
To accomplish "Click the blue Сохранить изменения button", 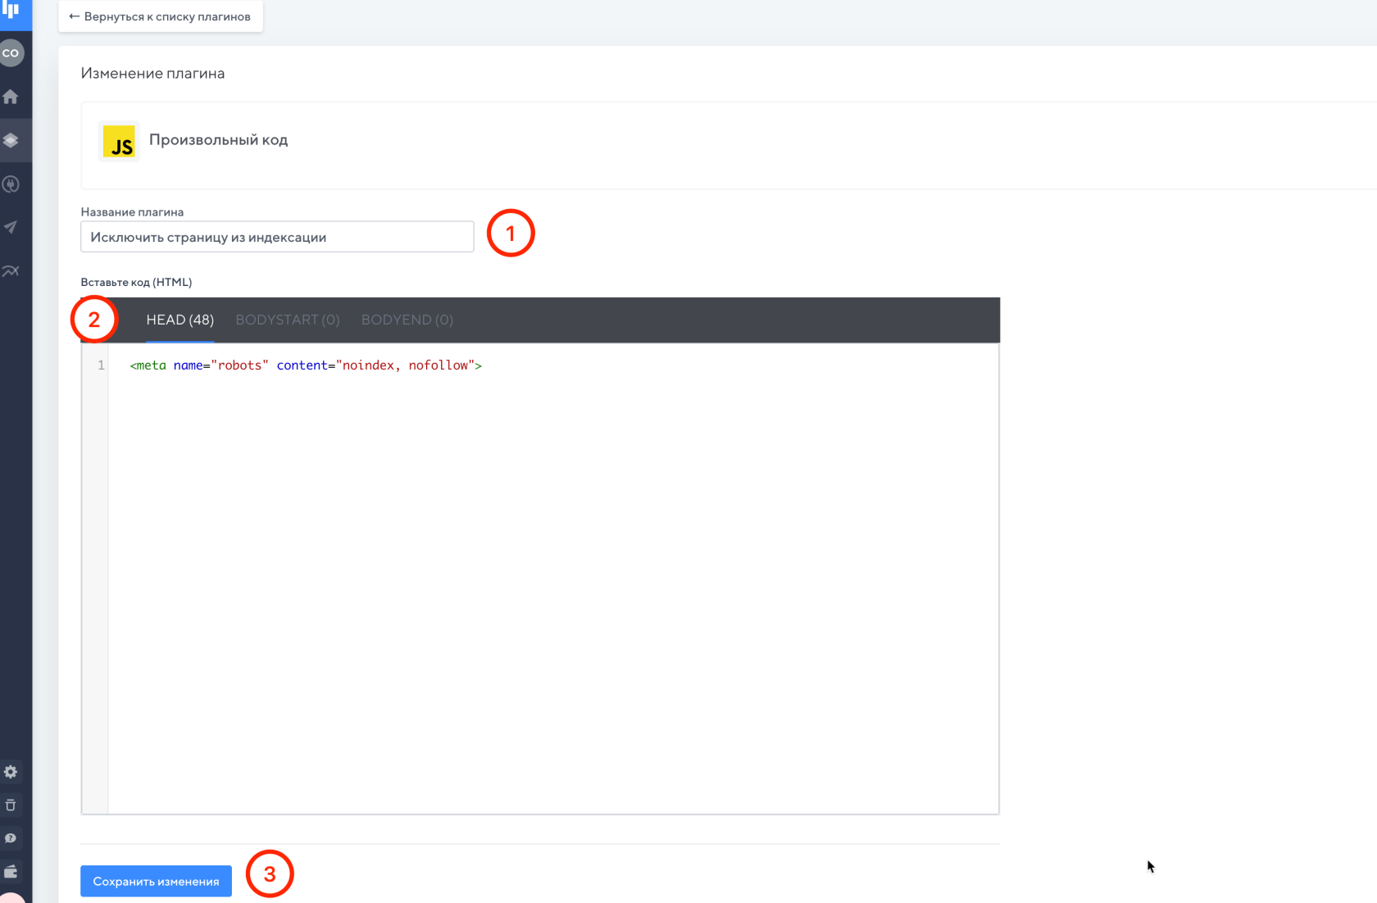I will tap(156, 882).
